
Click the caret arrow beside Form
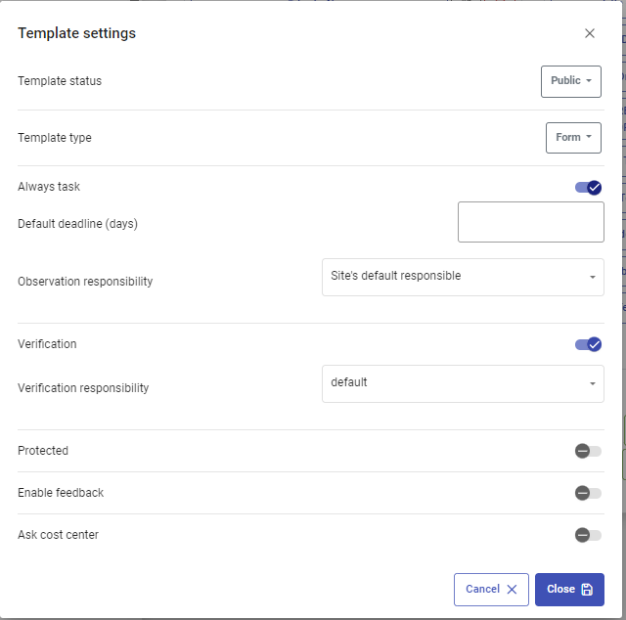click(589, 137)
